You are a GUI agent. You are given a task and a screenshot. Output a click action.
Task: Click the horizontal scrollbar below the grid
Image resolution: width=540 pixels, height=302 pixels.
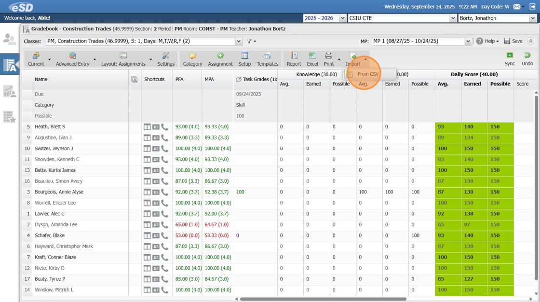point(323,299)
